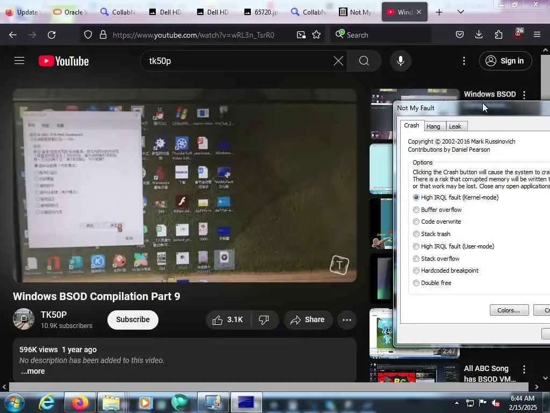This screenshot has width=550, height=413.
Task: Click the YouTube logo
Action: tap(63, 61)
